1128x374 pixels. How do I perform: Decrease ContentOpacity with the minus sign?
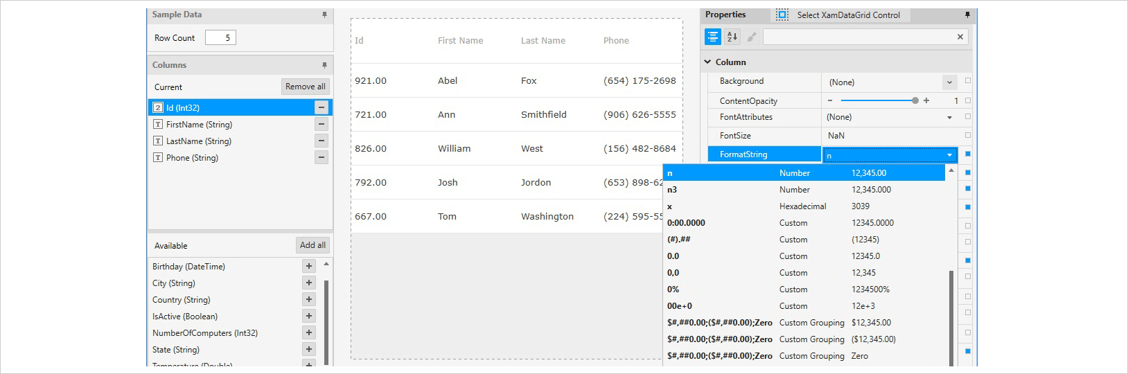830,100
